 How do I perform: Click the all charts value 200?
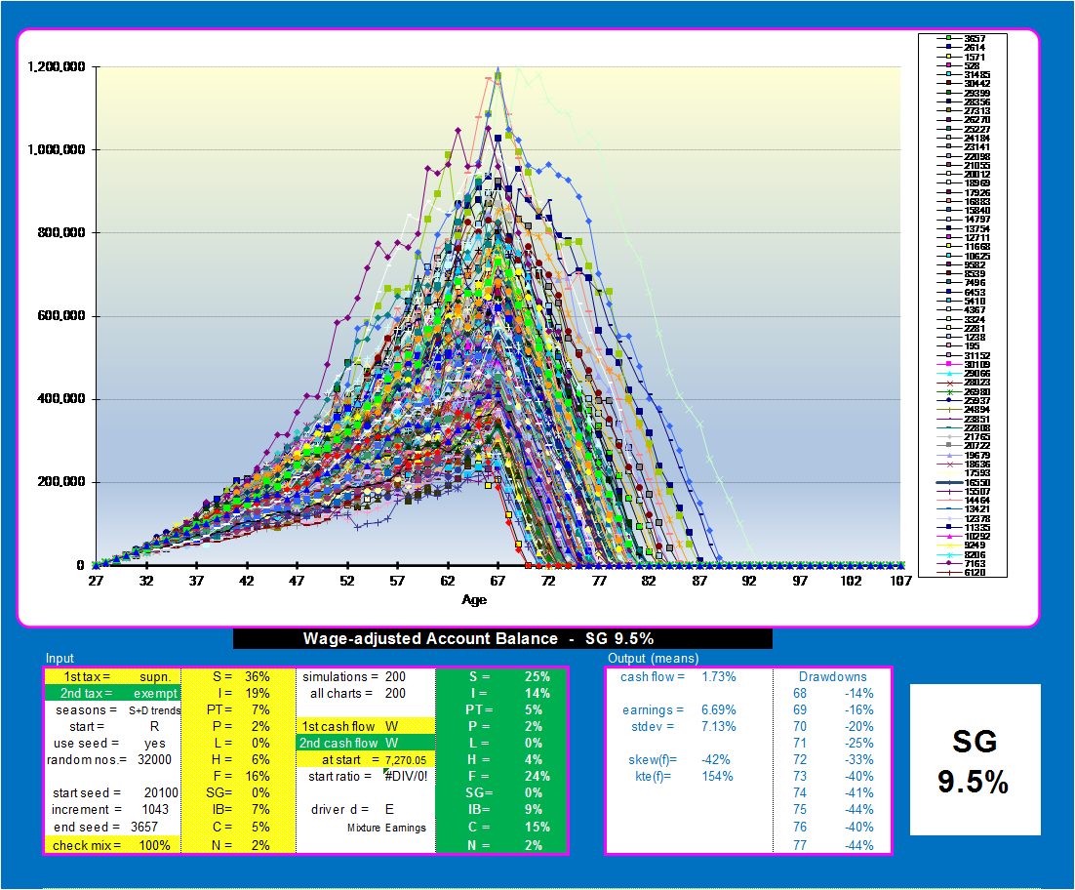point(396,693)
